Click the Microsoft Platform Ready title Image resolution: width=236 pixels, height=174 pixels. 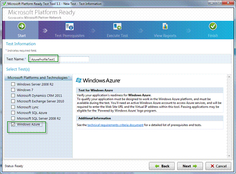[42, 12]
